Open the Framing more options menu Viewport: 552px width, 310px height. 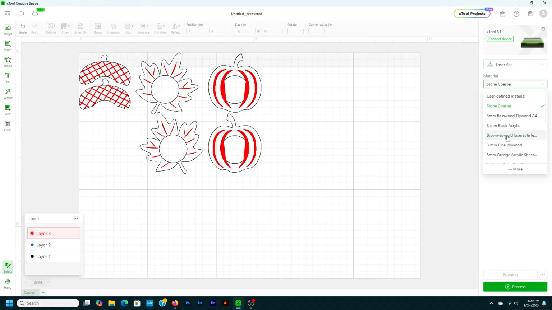click(x=542, y=275)
